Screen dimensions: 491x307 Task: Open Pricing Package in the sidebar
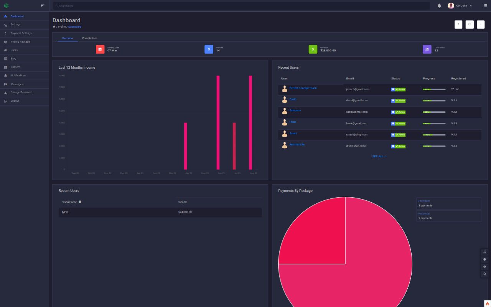25,42
